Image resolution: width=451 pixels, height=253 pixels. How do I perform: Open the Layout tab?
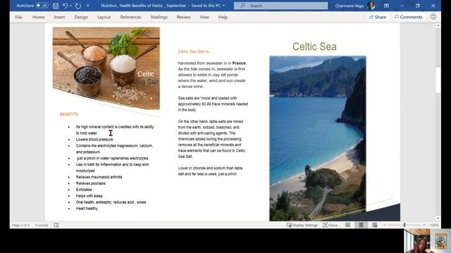104,17
